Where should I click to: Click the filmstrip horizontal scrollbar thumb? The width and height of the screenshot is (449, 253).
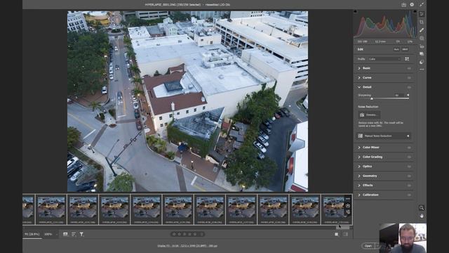click(x=343, y=228)
